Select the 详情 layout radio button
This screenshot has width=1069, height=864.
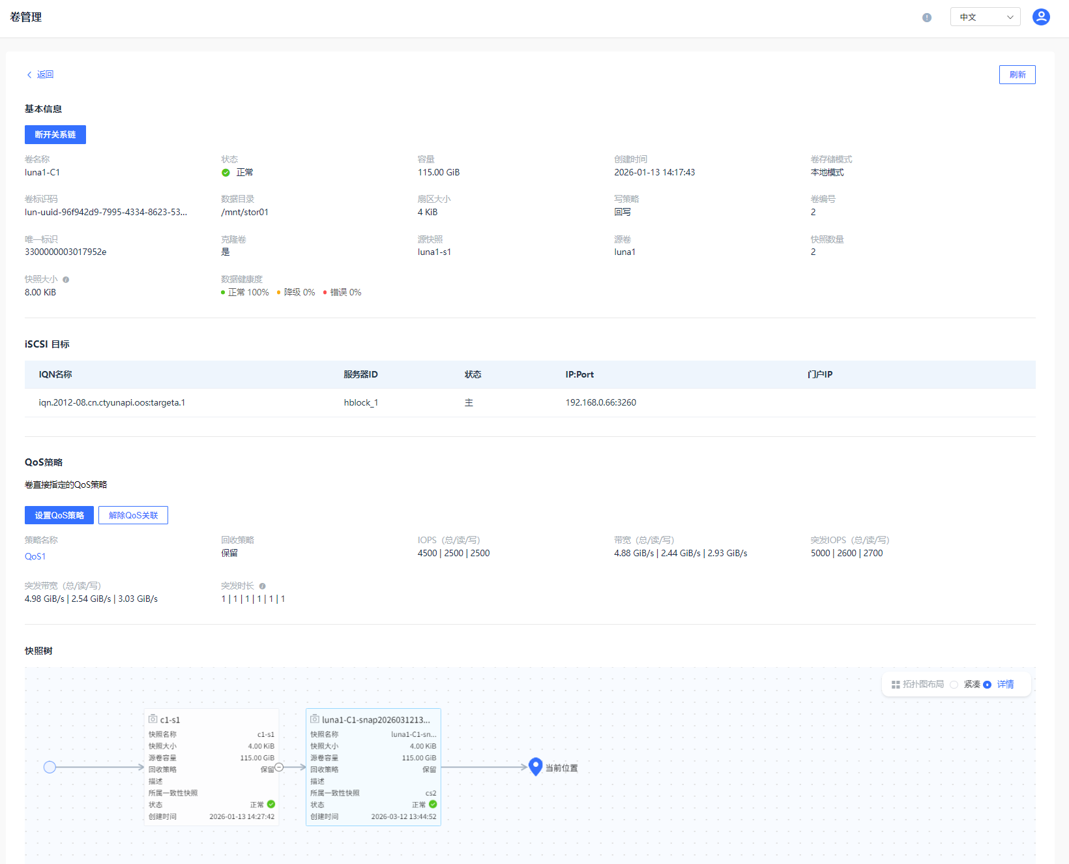[x=987, y=685]
